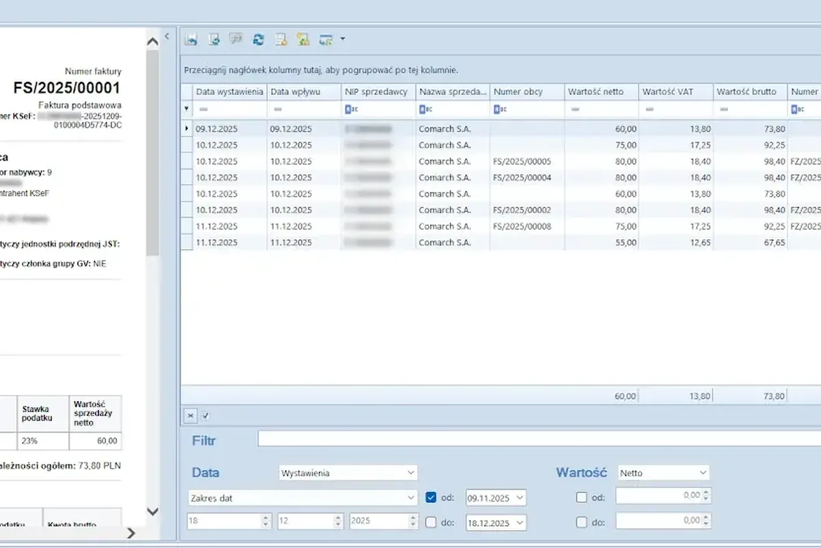Sort by the NIP sprzedawcy column header
821x548 pixels.
click(x=378, y=92)
